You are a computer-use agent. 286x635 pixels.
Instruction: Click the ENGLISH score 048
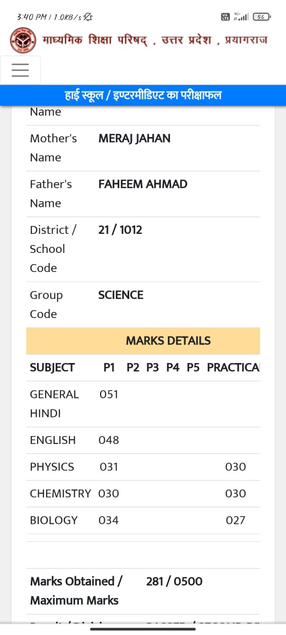(109, 440)
